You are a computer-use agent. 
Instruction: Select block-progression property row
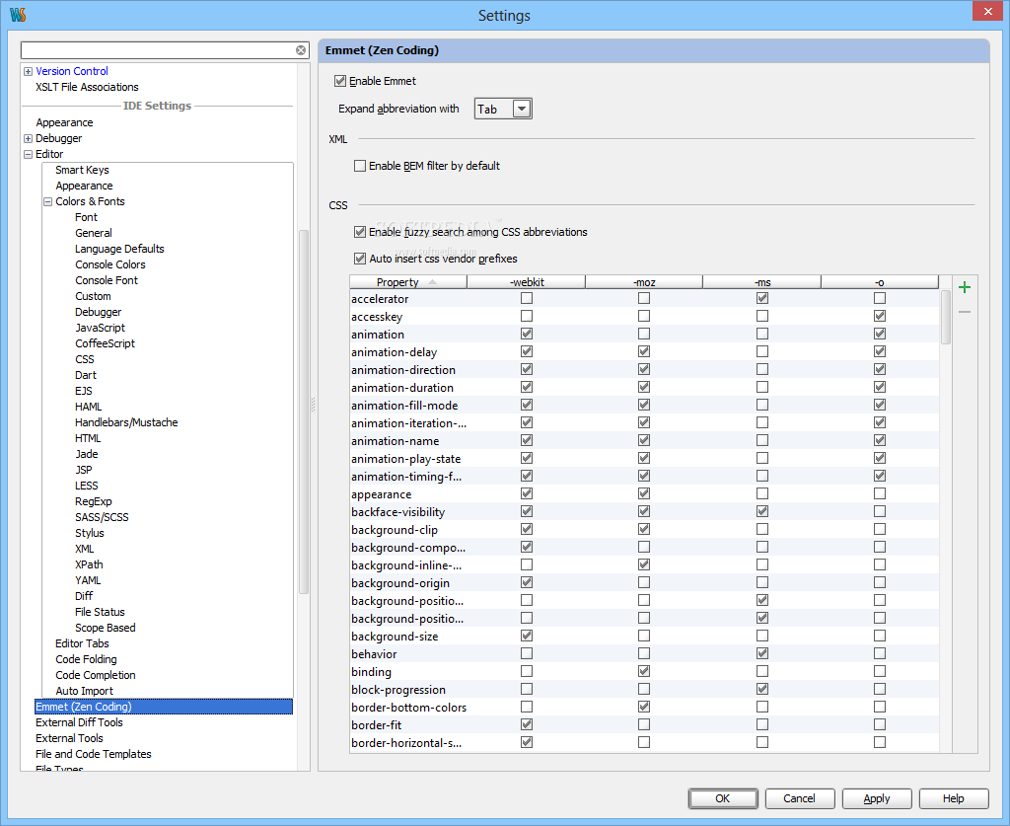[x=644, y=689]
